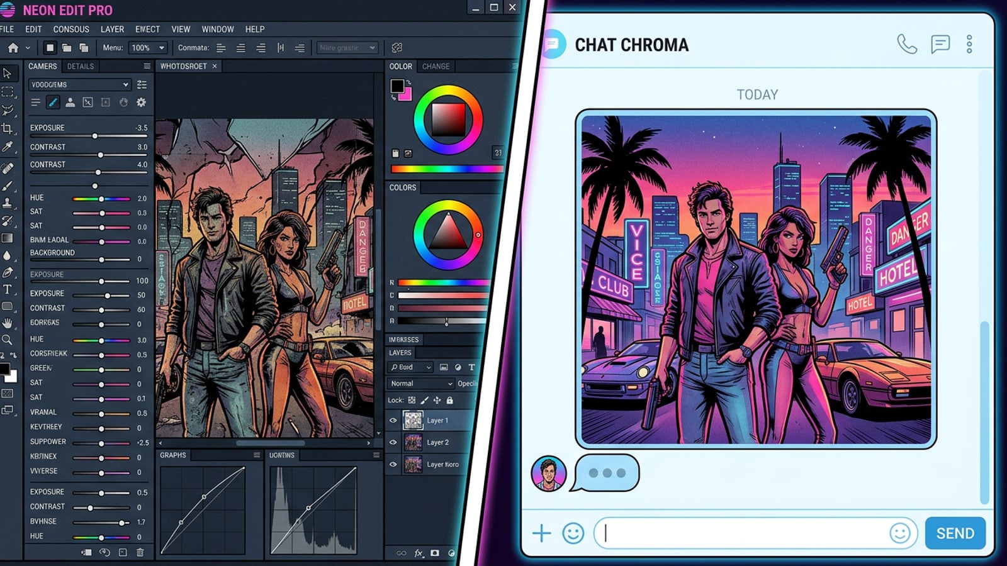Image resolution: width=1007 pixels, height=566 pixels.
Task: Toggle the text layer filter T icon
Action: (x=471, y=367)
